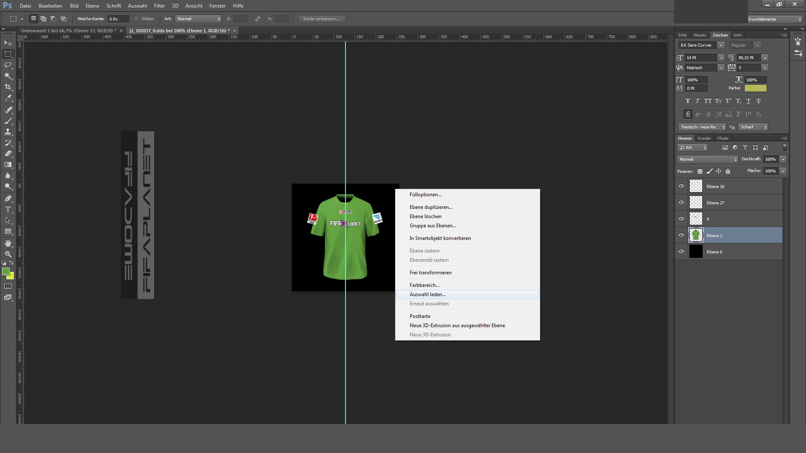Select the Move tool

8,43
